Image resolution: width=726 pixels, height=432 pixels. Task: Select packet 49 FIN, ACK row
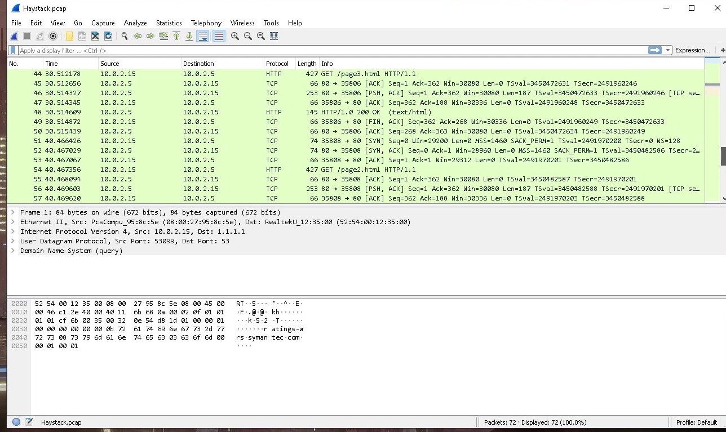pos(356,122)
